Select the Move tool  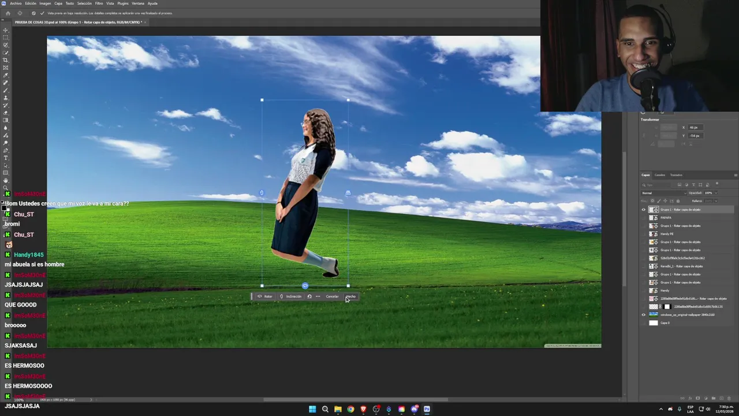[6, 30]
